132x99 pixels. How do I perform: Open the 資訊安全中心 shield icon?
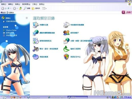pyautogui.click(x=67, y=57)
